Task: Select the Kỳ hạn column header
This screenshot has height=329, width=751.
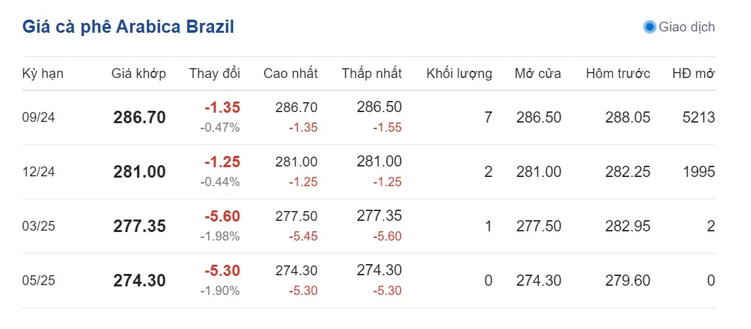Action: [43, 73]
